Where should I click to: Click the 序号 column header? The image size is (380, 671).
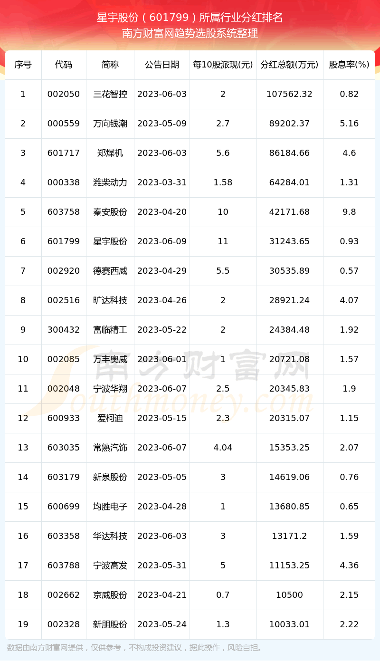pyautogui.click(x=23, y=65)
